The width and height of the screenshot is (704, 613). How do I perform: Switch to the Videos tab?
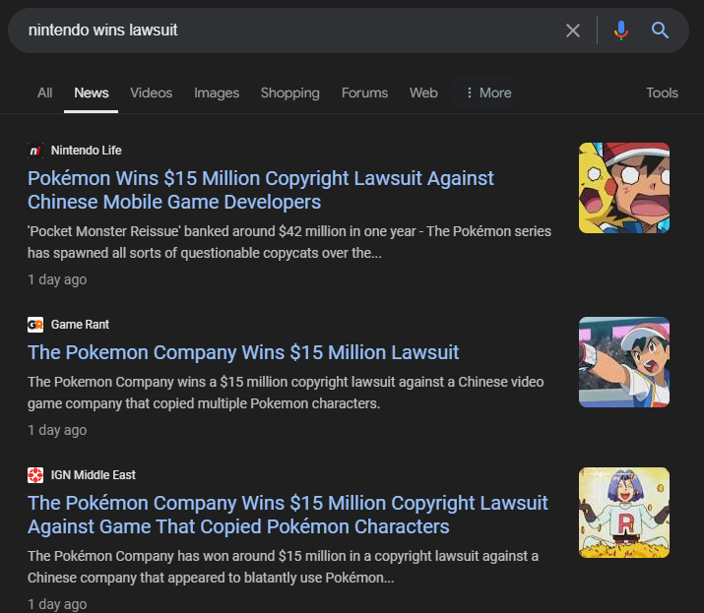152,92
